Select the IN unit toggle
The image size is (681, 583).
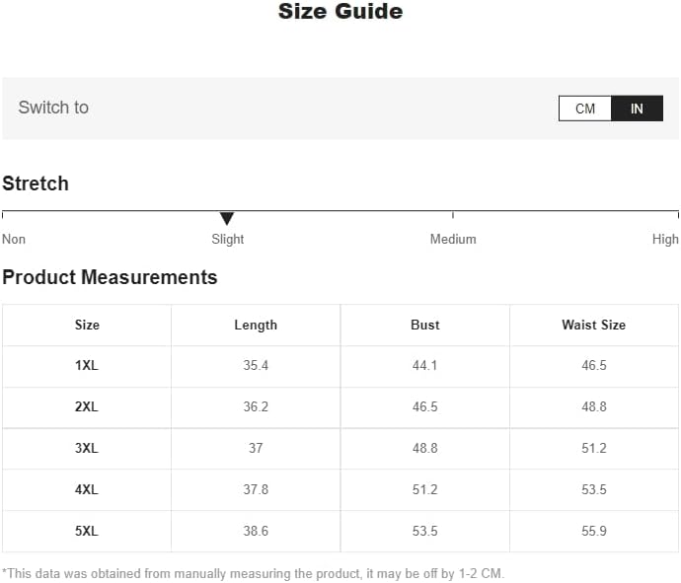coord(637,109)
